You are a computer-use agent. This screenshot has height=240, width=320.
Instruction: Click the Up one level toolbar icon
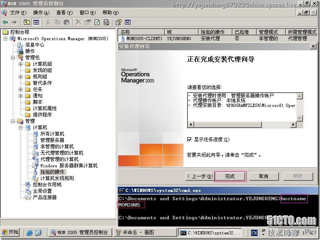tap(27, 22)
